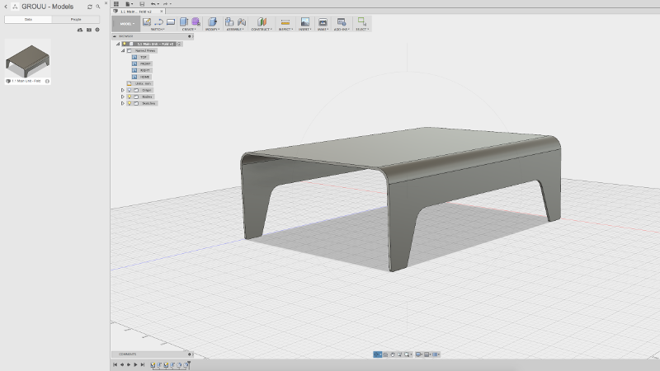The image size is (660, 371).
Task: Open the ASSEMBLE menu dropdown
Action: tap(235, 30)
